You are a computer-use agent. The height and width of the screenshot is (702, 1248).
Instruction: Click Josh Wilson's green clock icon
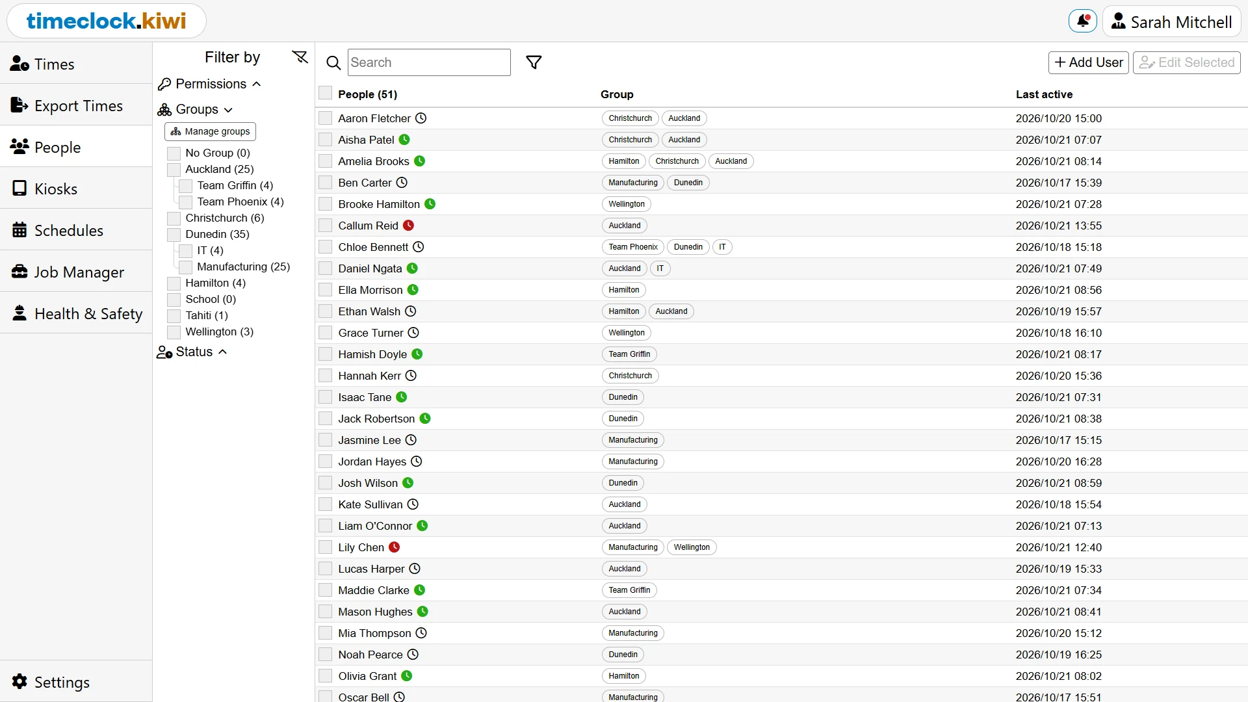[x=408, y=483]
